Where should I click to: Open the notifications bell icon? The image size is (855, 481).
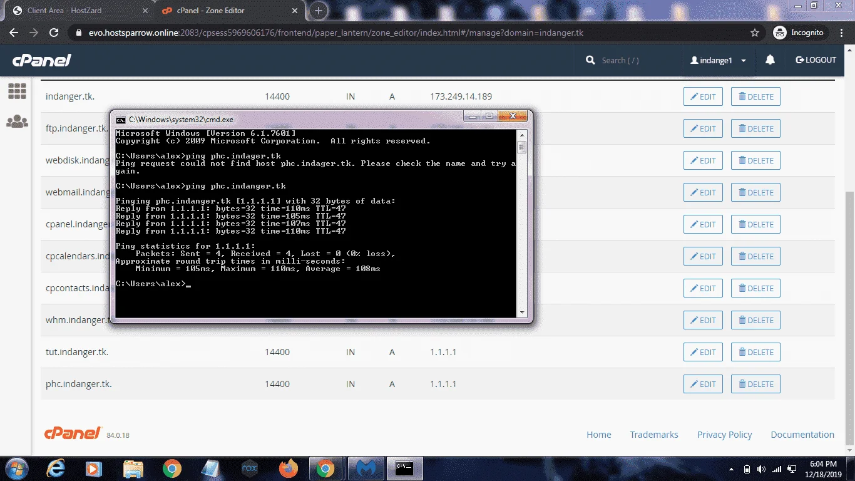coord(771,59)
